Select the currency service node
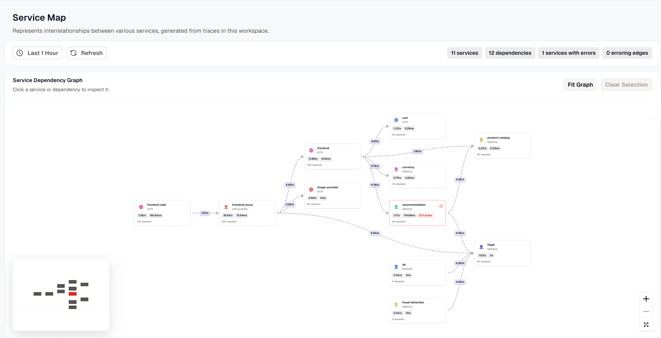Image resolution: width=661 pixels, height=338 pixels. pos(417,175)
